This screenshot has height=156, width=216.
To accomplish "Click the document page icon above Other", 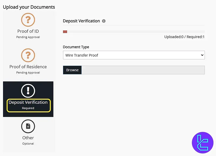I will click(x=28, y=126).
